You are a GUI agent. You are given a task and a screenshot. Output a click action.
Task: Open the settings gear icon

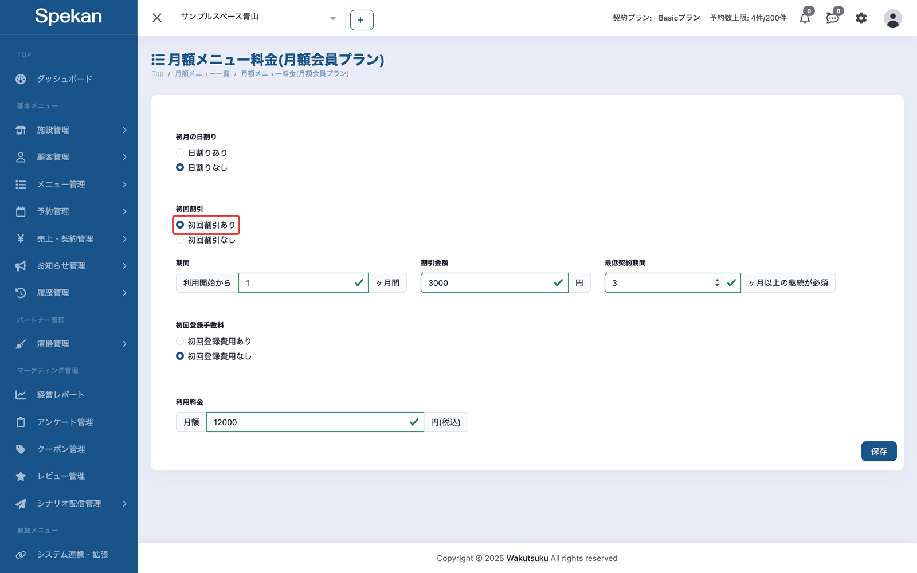coord(861,18)
